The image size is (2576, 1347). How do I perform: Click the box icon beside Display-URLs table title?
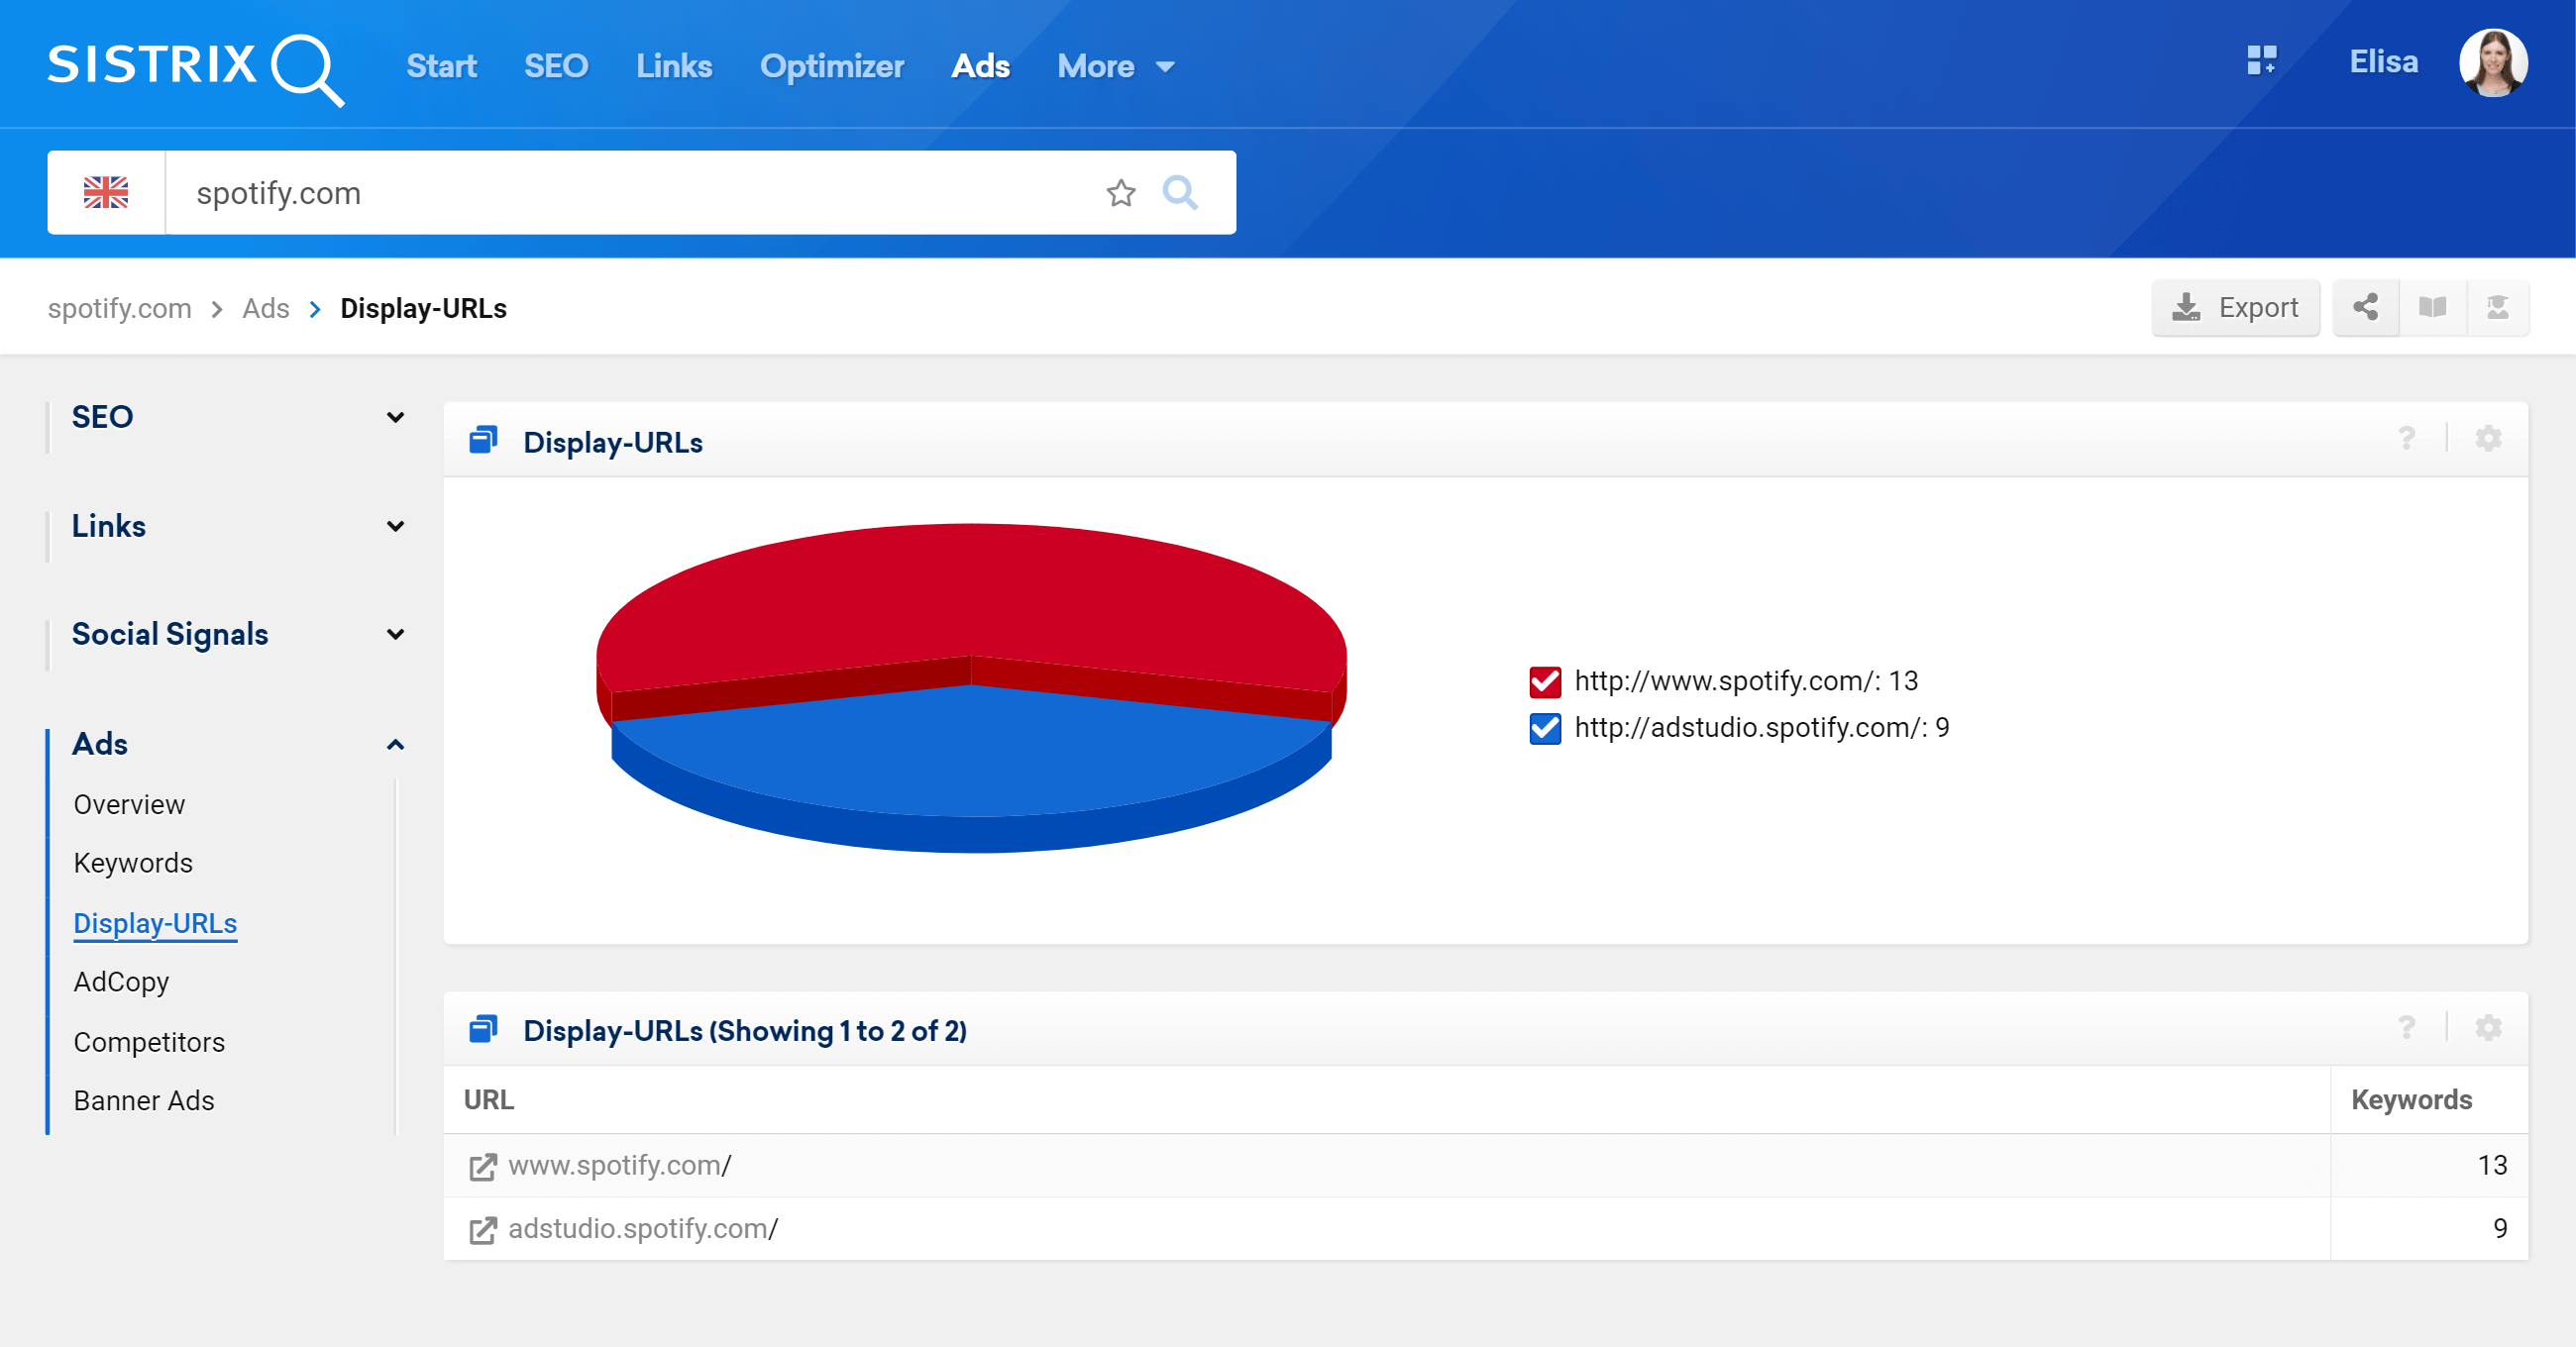click(x=483, y=1028)
